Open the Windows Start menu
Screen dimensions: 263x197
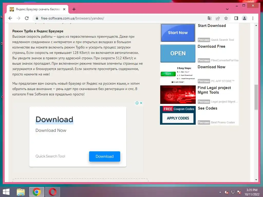tap(6, 192)
